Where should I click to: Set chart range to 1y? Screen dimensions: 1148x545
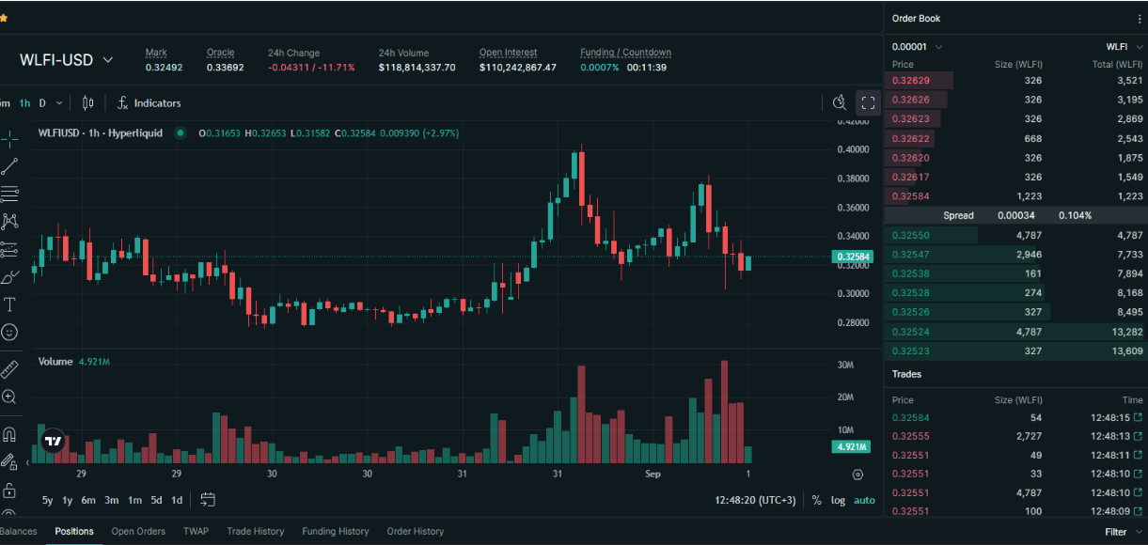pyautogui.click(x=68, y=500)
